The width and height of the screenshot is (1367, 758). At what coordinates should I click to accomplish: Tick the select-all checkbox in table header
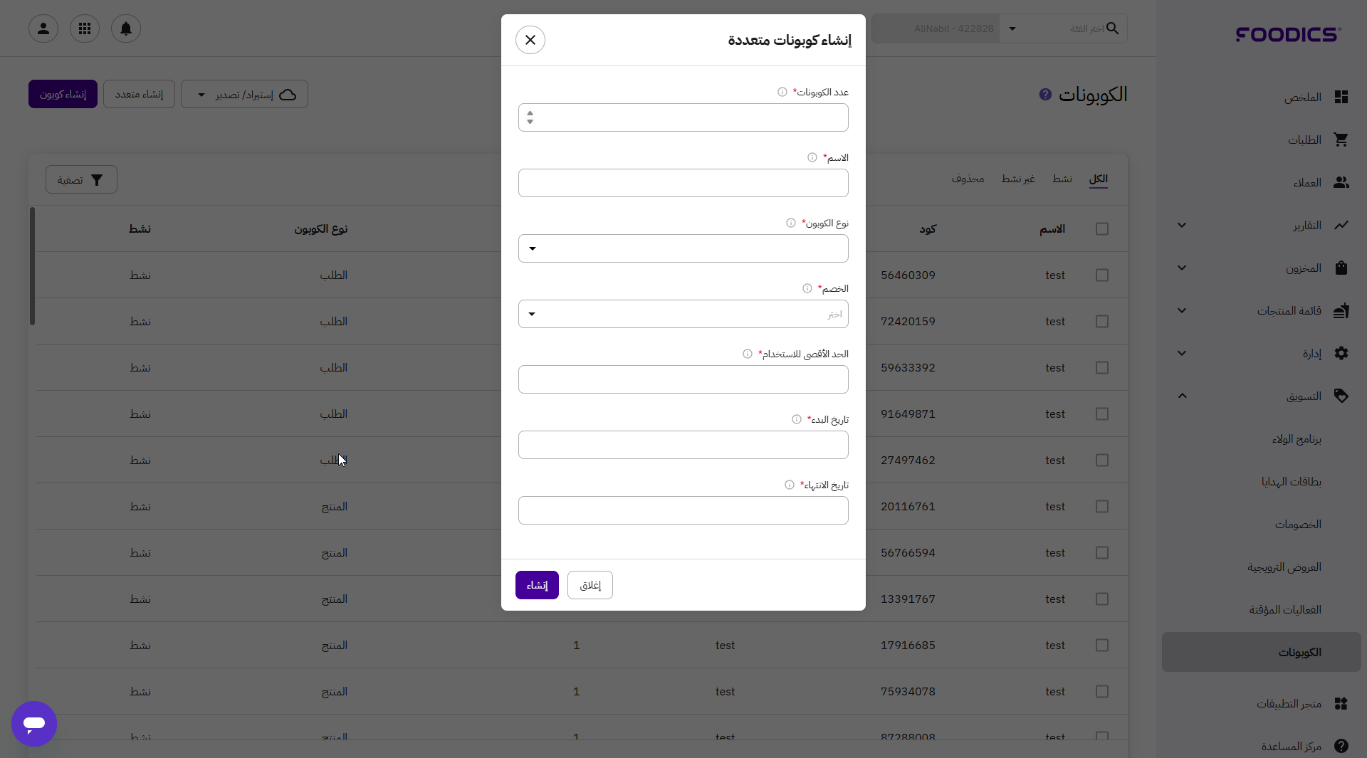1102,228
